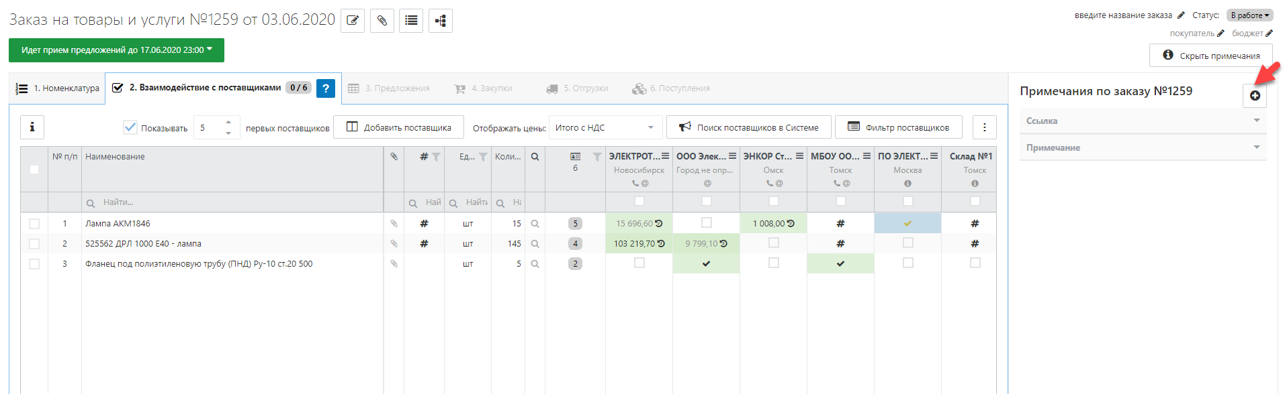Click the paperclip attachment icon beside order title
Screen dimensions: 1287x394
pyautogui.click(x=382, y=21)
